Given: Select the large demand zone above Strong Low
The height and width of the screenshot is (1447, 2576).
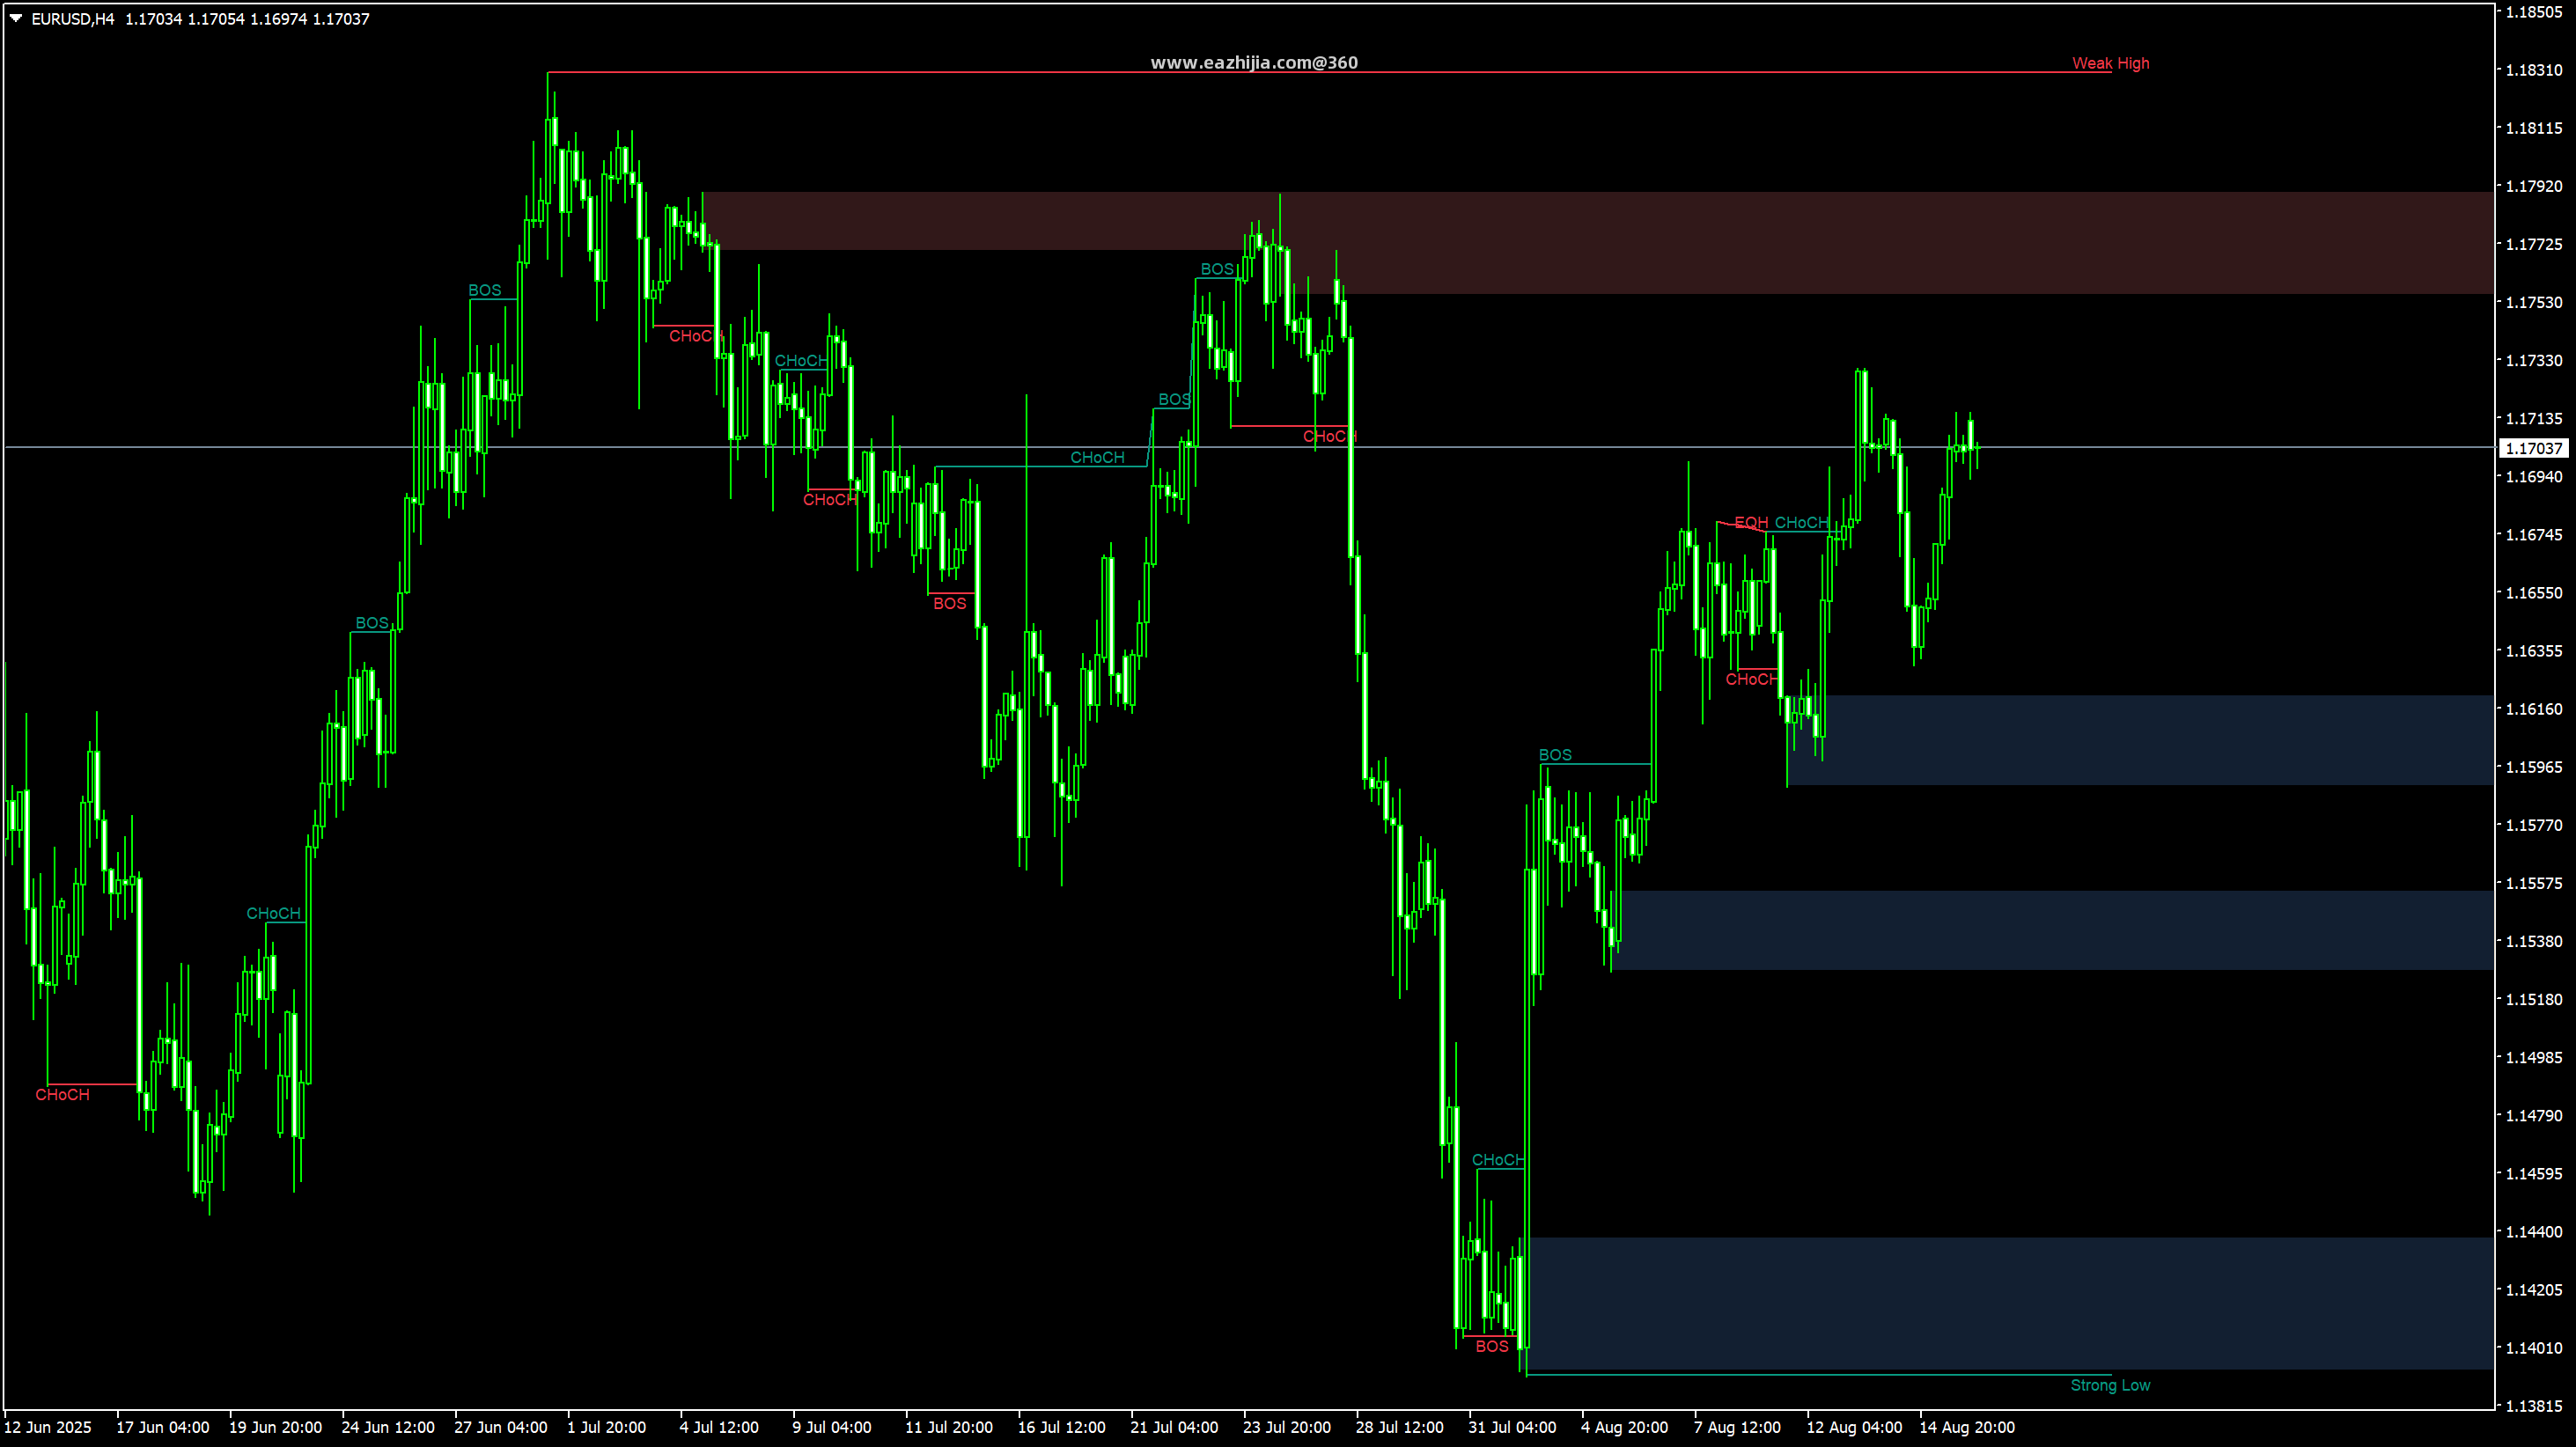Looking at the screenshot, I should coord(2010,1303).
